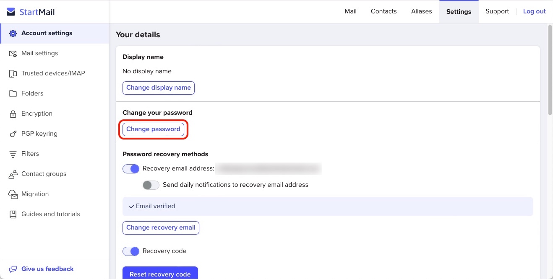553x279 pixels.
Task: Open the Migration page
Action: point(55,194)
